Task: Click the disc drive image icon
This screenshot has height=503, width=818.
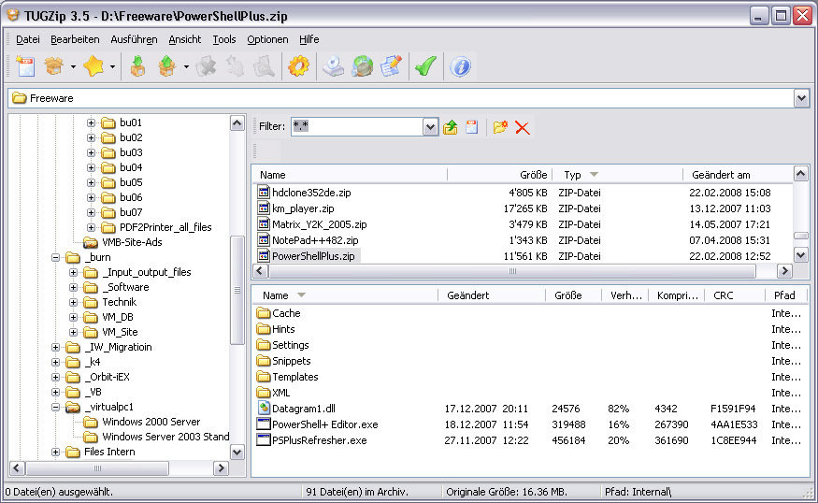Action: tap(333, 66)
